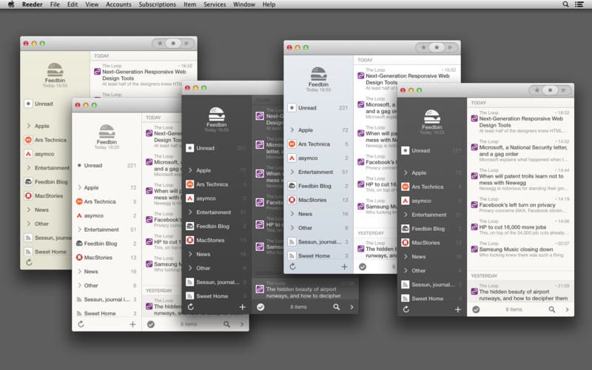
Task: Select asymco feed icon in rightmost window
Action: 405,201
